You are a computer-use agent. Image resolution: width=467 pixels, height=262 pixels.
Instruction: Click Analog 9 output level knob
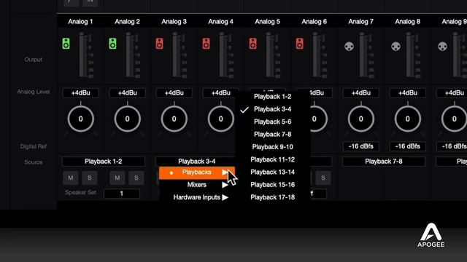(454, 119)
